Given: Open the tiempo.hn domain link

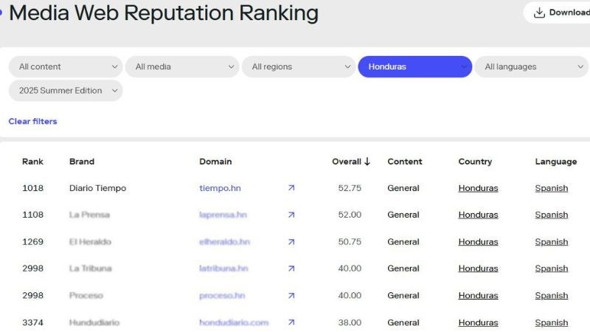Looking at the screenshot, I should [220, 188].
